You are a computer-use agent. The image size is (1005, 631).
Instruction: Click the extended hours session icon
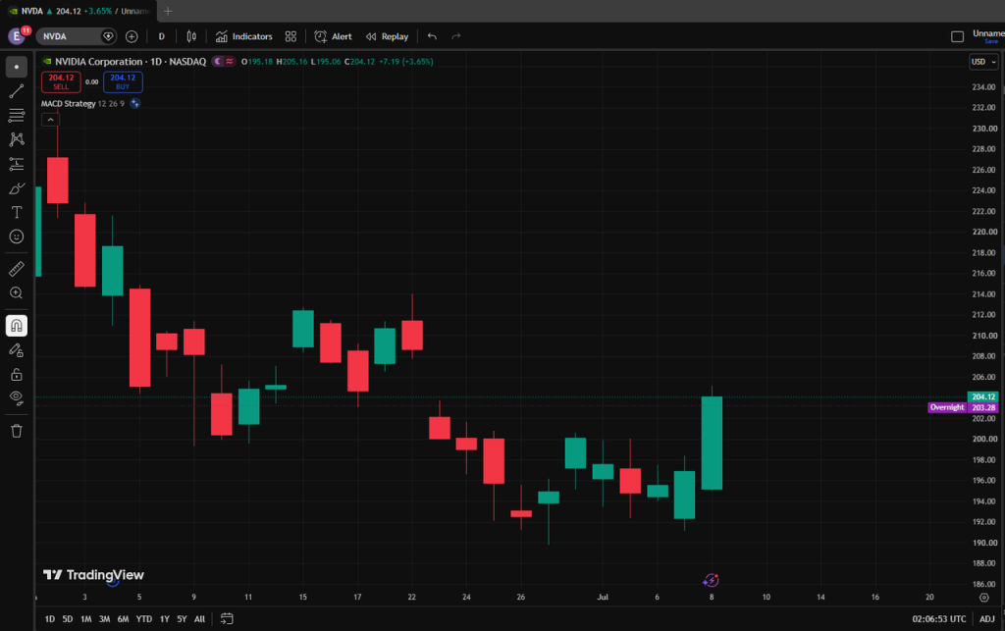218,62
